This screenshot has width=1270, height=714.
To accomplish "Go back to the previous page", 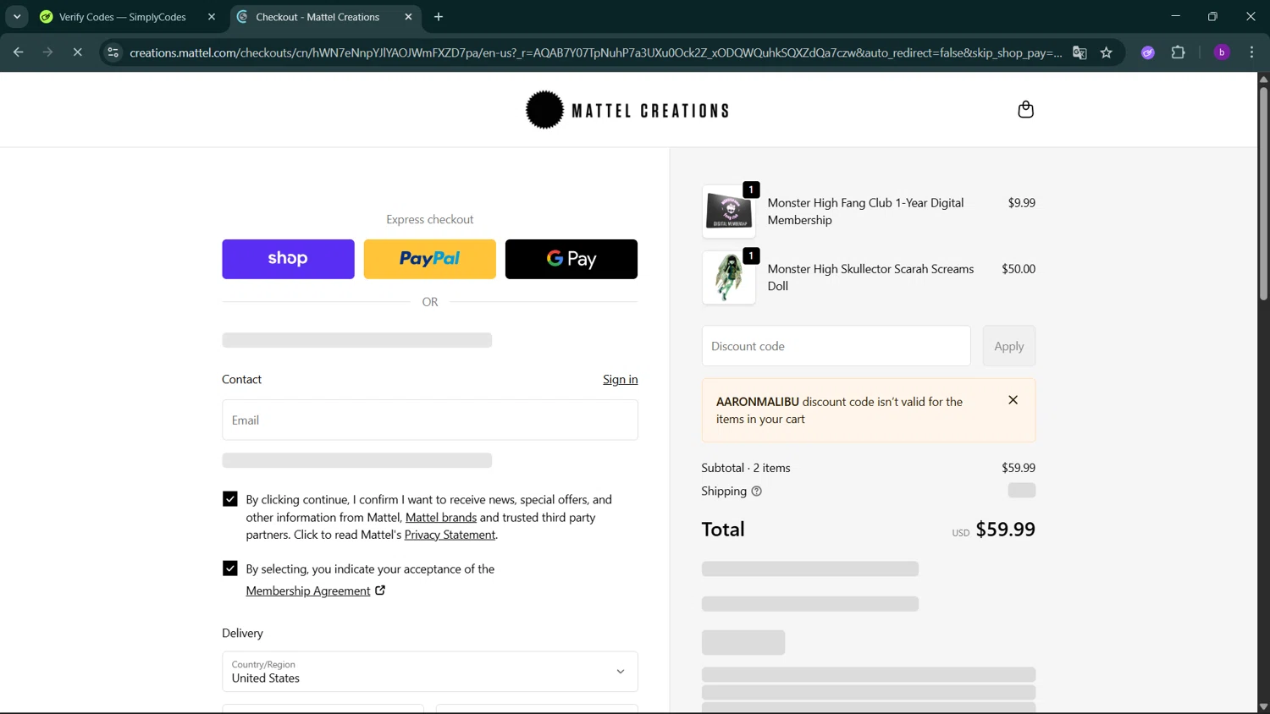I will 19,52.
